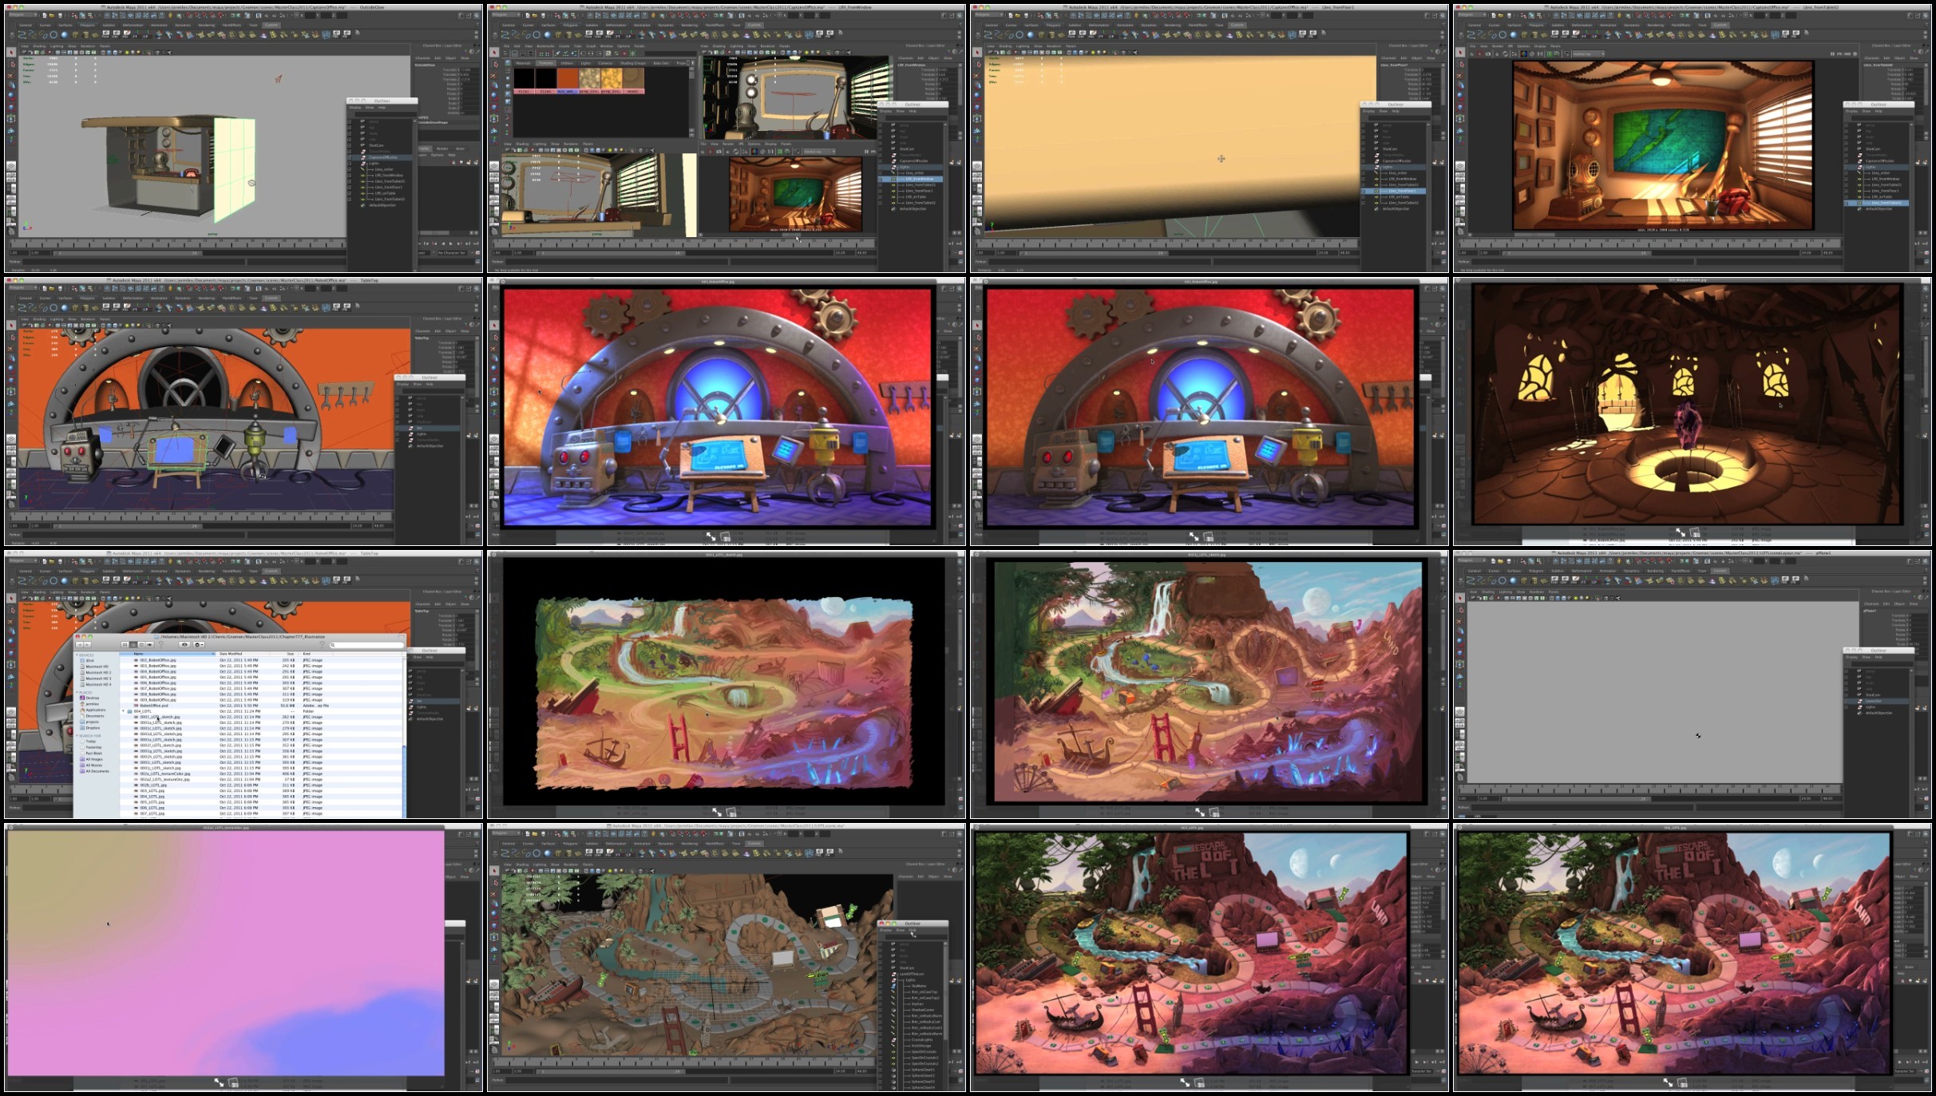
Task: Click the Name column header in Finder
Action: (138, 654)
